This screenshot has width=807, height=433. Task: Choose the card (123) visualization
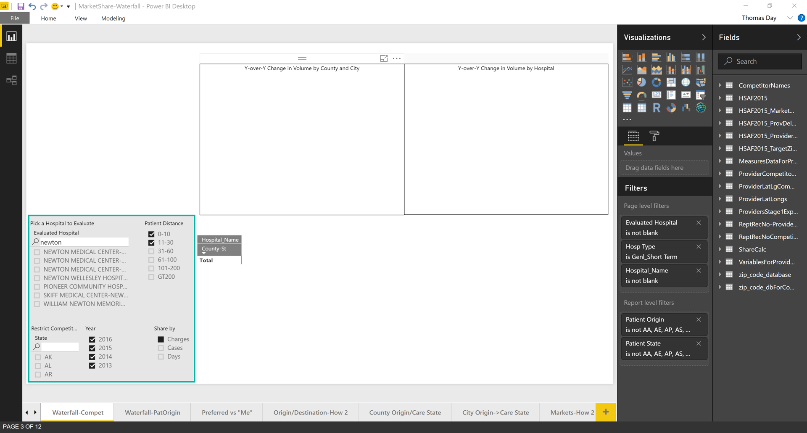656,95
